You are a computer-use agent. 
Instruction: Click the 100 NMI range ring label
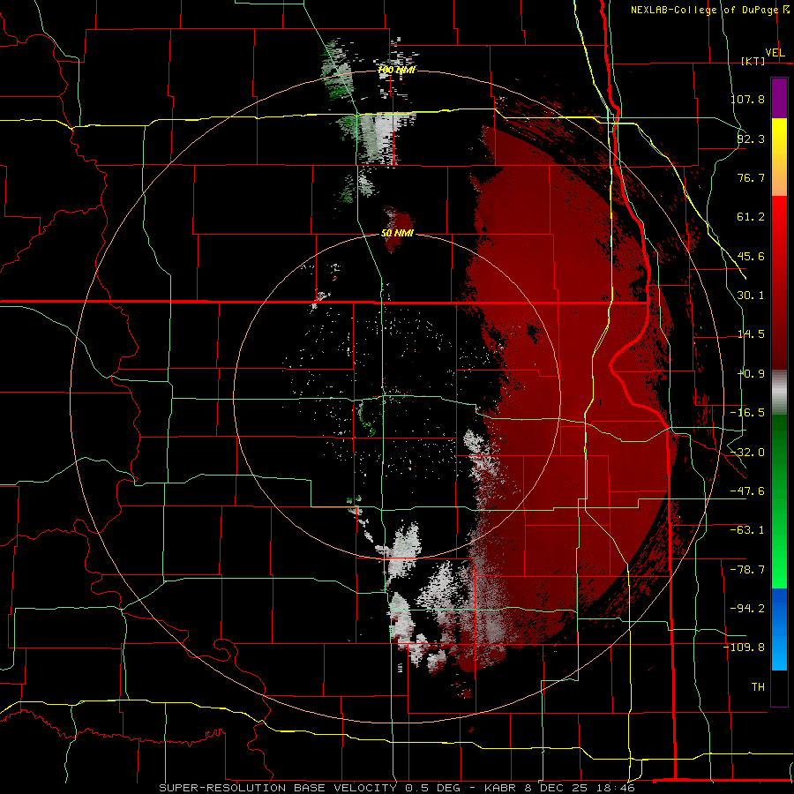tap(396, 70)
